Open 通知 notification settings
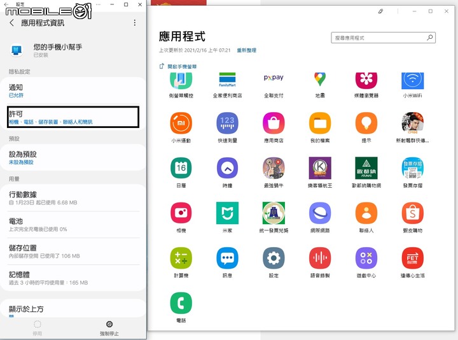The image size is (458, 340). coord(73,90)
